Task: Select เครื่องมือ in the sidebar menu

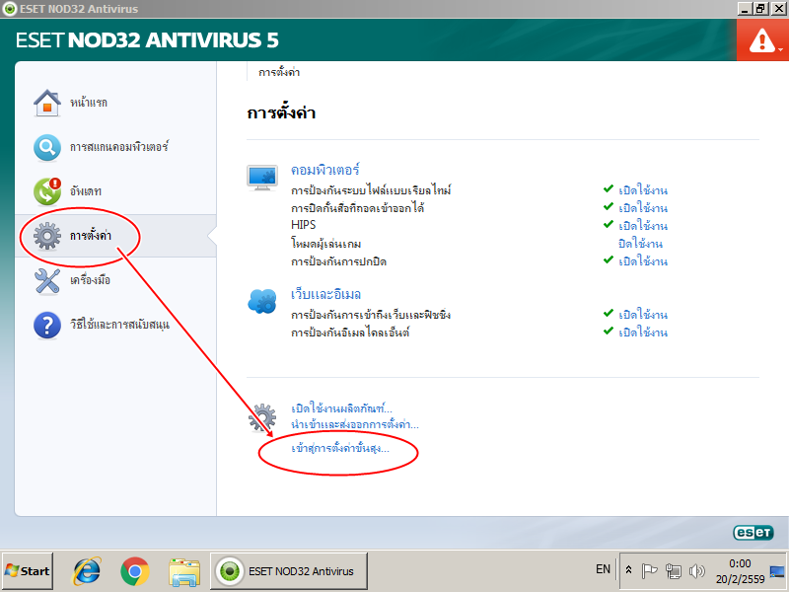Action: pyautogui.click(x=90, y=280)
